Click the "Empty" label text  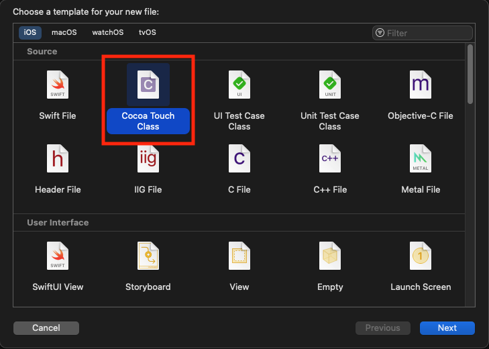pyautogui.click(x=330, y=287)
